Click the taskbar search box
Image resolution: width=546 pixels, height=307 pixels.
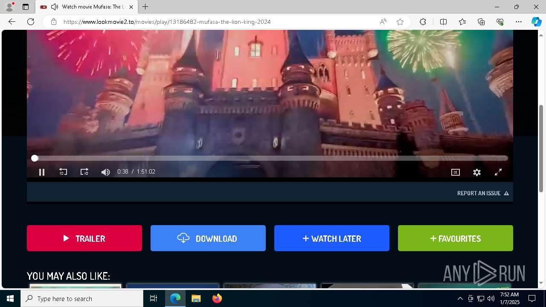[x=82, y=298]
